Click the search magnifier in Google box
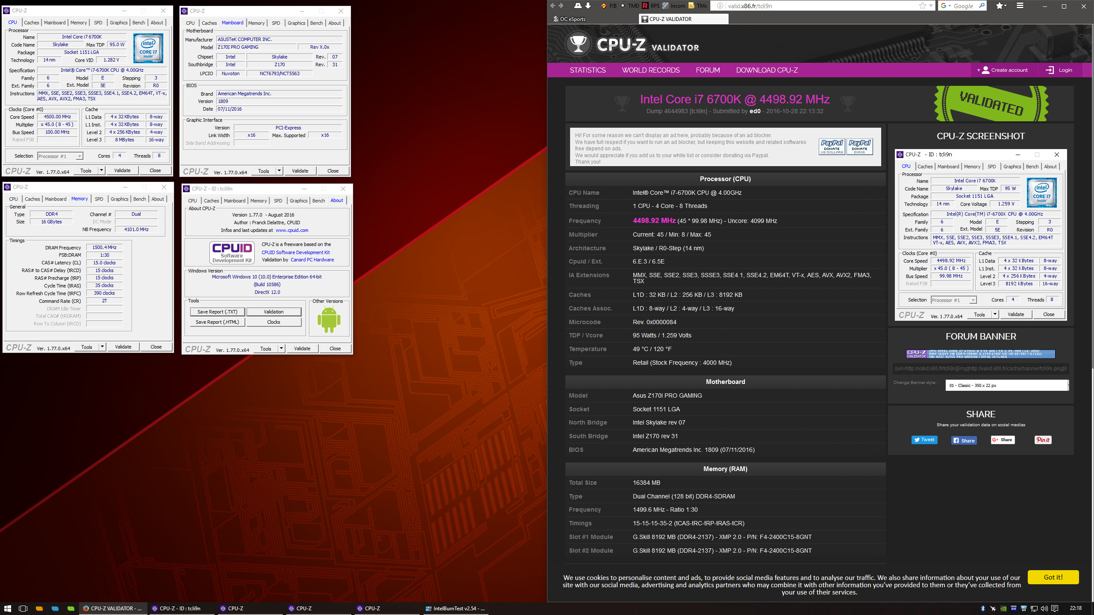This screenshot has width=1094, height=615. point(982,6)
